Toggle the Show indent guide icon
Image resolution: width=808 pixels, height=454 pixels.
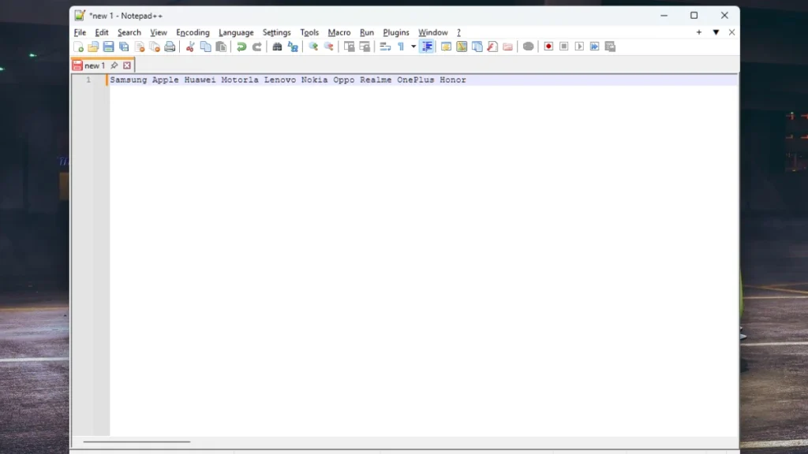tap(427, 47)
